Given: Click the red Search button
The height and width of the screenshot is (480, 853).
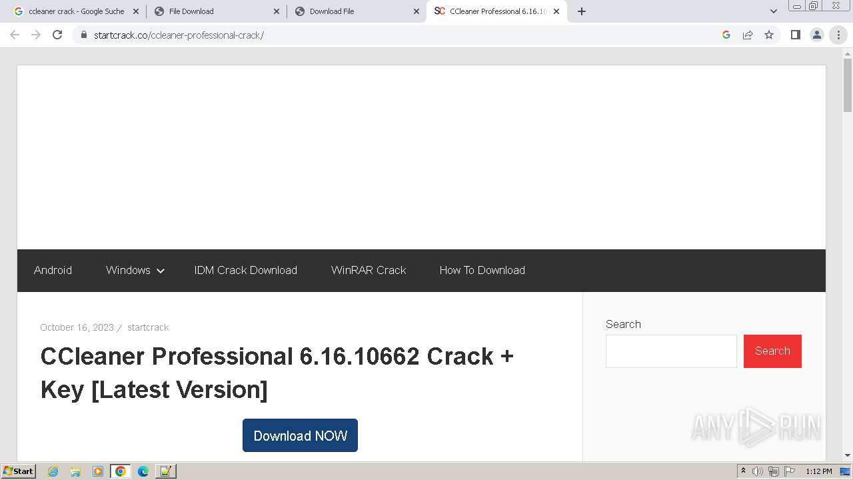Looking at the screenshot, I should tap(772, 351).
